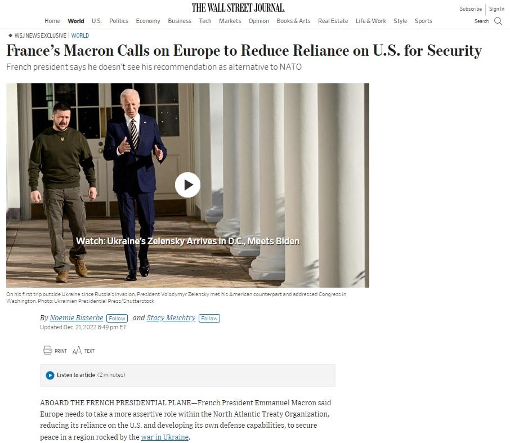Open the World section in navigation
510x443 pixels.
pyautogui.click(x=76, y=21)
